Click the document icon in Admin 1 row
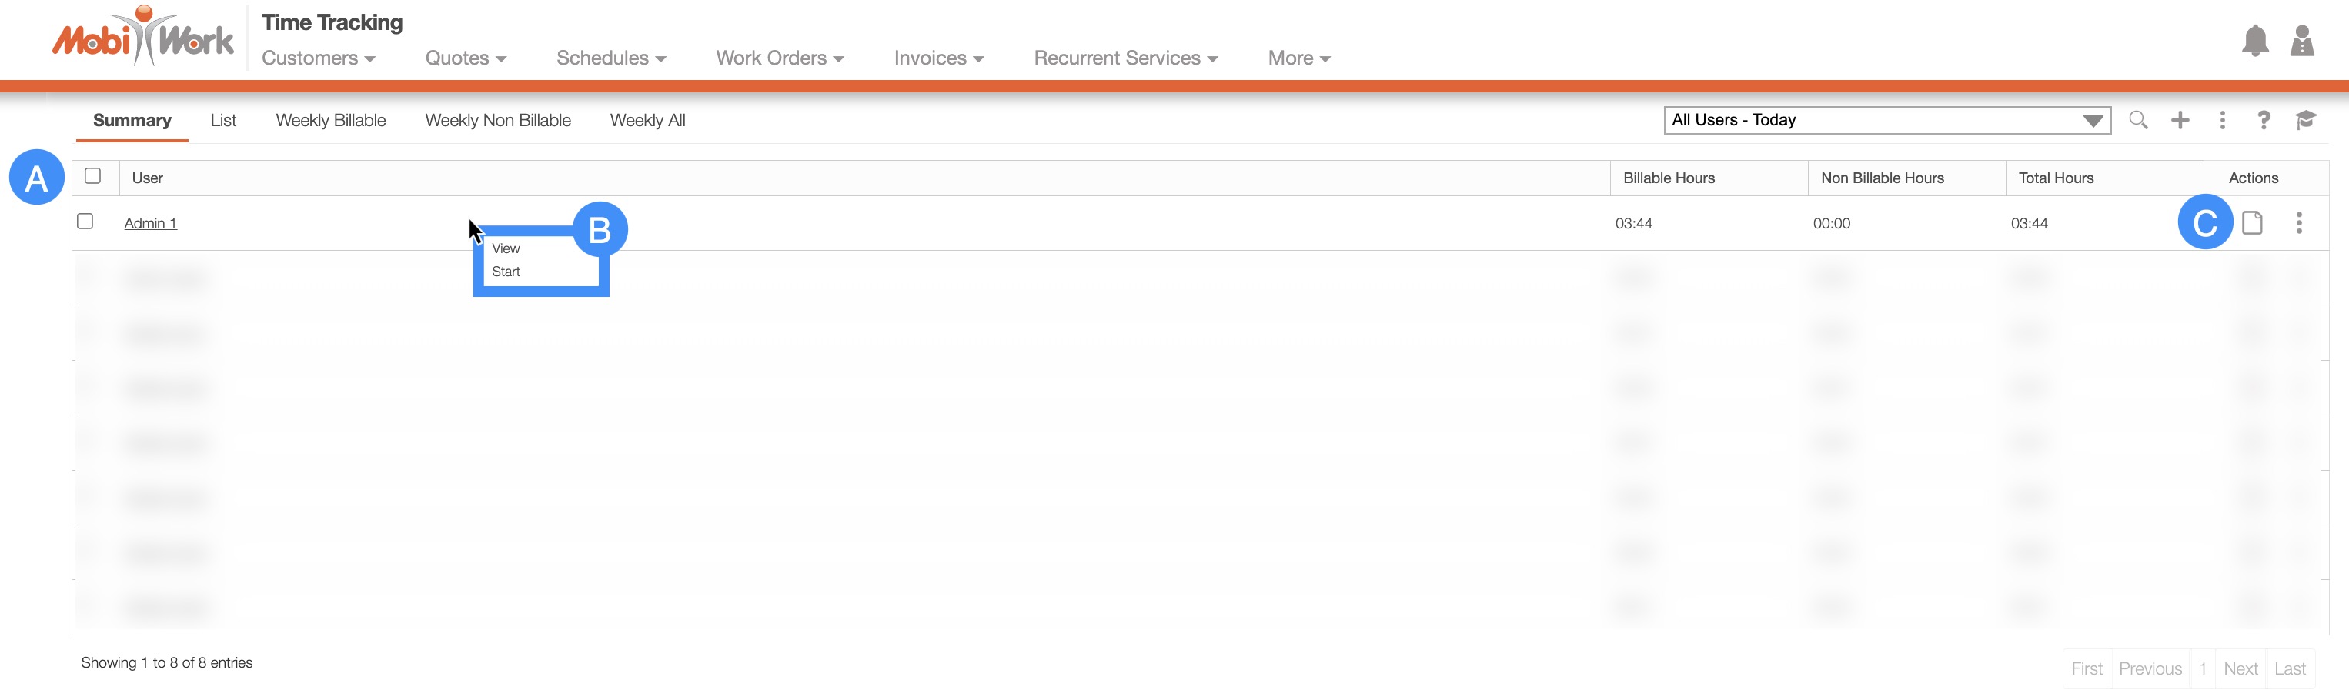Image resolution: width=2349 pixels, height=700 pixels. click(x=2252, y=223)
